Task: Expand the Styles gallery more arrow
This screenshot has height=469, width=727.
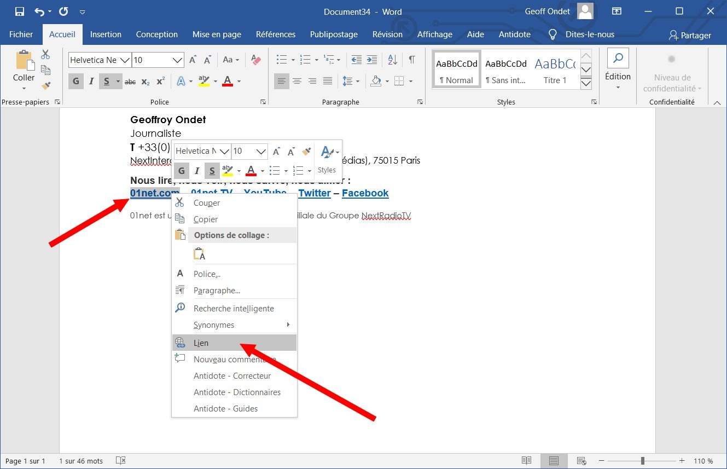Action: (586, 83)
